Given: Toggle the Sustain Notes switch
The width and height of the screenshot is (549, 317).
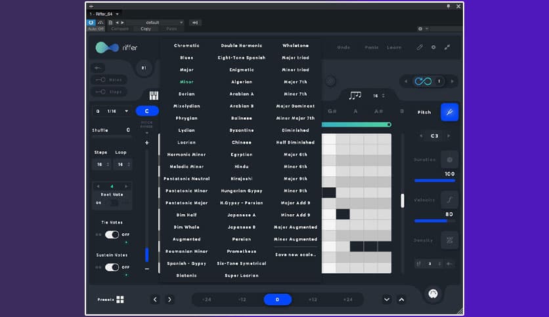Looking at the screenshot, I should 112,267.
